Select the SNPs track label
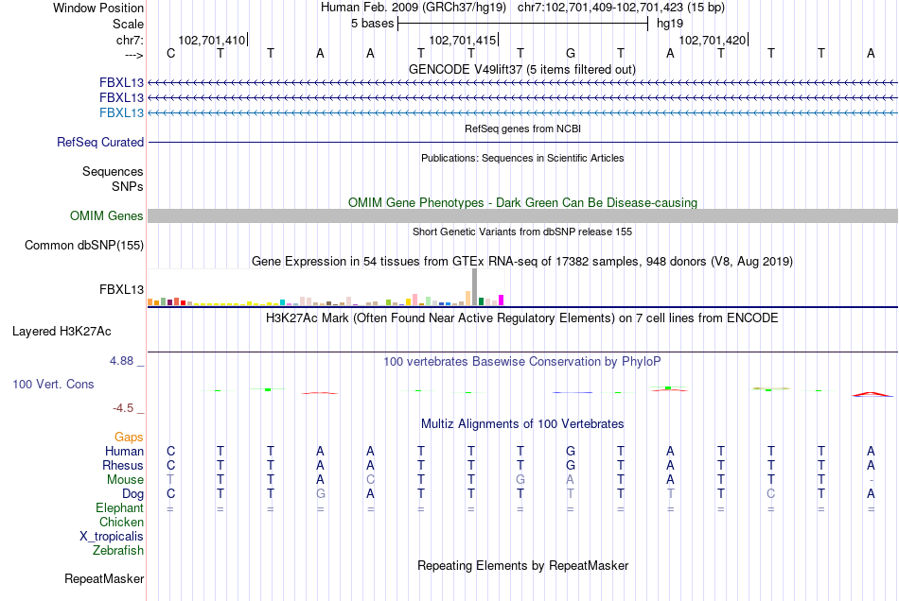899x601 pixels. (128, 186)
